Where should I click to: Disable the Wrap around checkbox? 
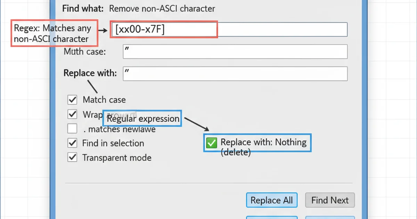click(72, 114)
